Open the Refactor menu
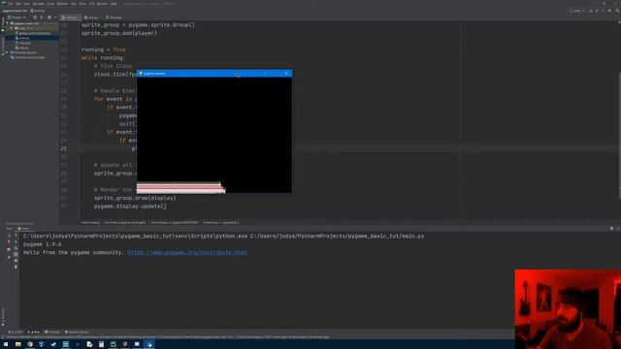Screen dimensions: 621x349 coord(62,4)
